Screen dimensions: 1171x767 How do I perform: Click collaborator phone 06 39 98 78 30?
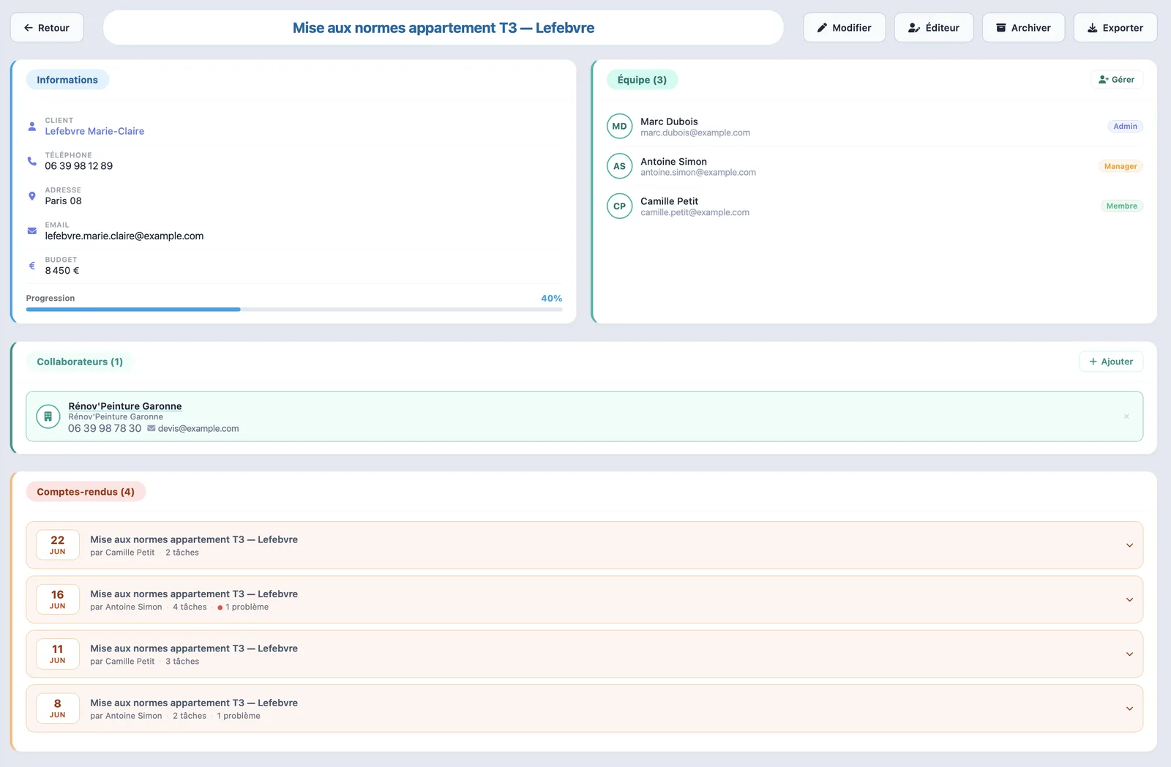(x=105, y=428)
